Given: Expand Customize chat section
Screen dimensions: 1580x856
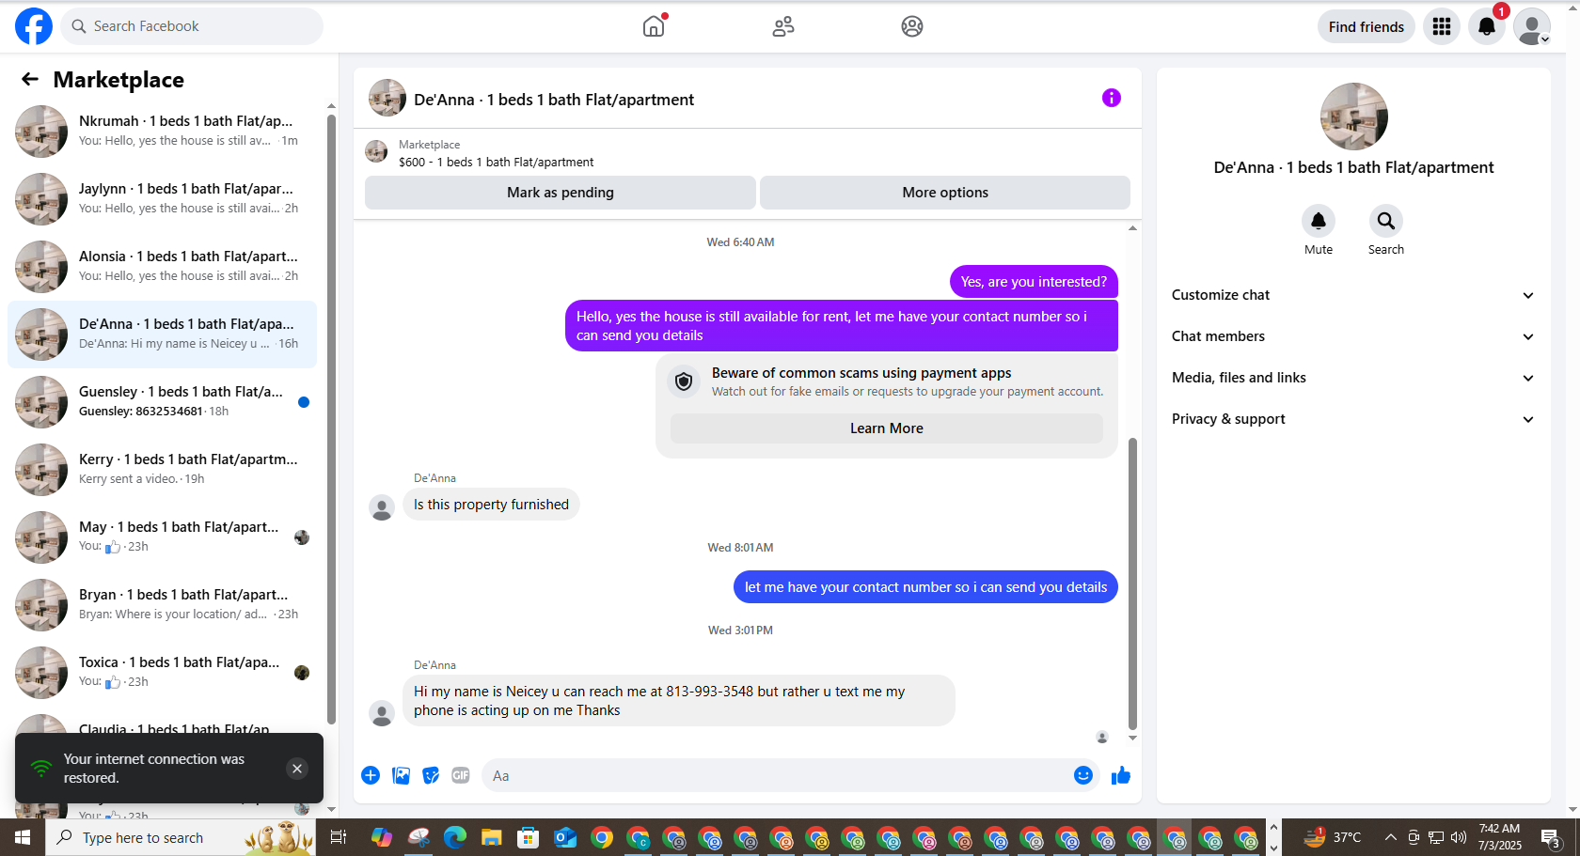Looking at the screenshot, I should (x=1353, y=295).
